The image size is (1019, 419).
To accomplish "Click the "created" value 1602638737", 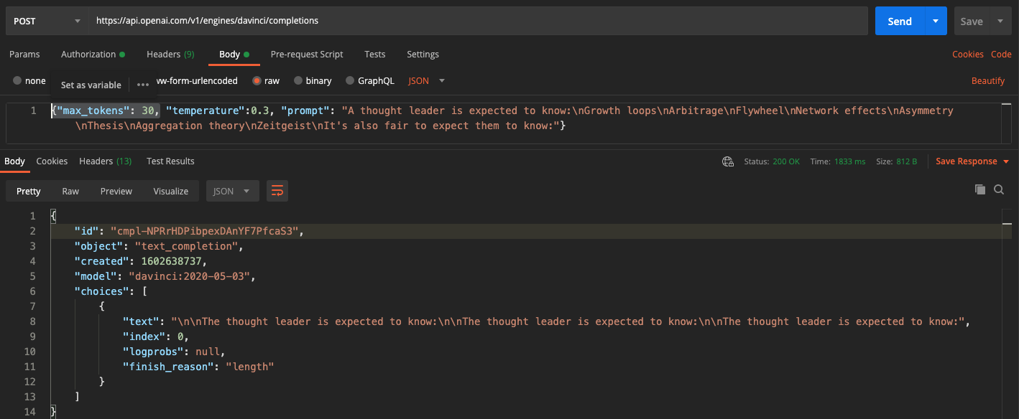I will (170, 261).
